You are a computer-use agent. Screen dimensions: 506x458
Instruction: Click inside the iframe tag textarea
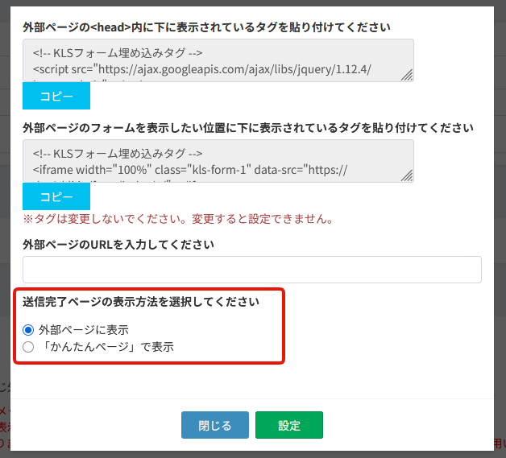(x=218, y=161)
